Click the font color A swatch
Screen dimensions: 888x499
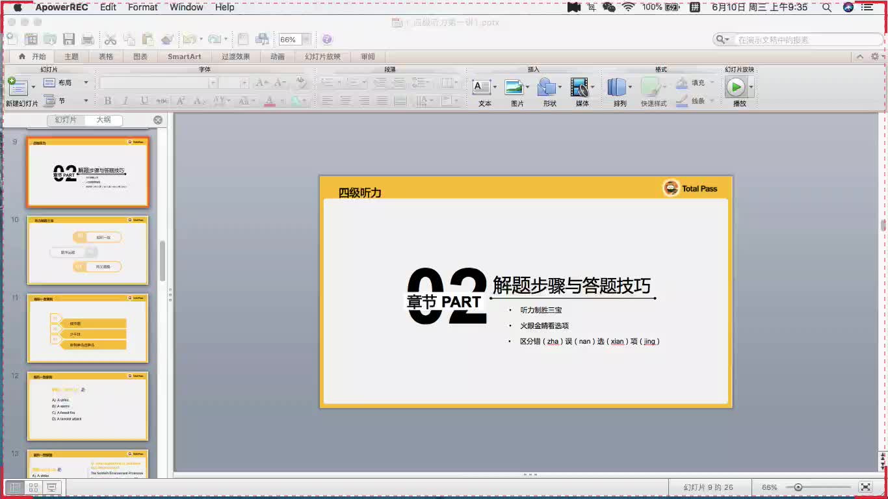tap(270, 101)
